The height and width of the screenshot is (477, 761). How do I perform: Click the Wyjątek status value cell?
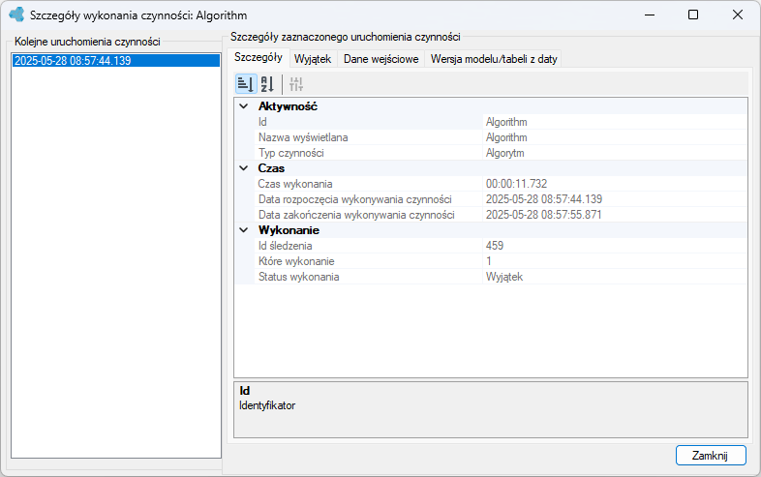615,277
